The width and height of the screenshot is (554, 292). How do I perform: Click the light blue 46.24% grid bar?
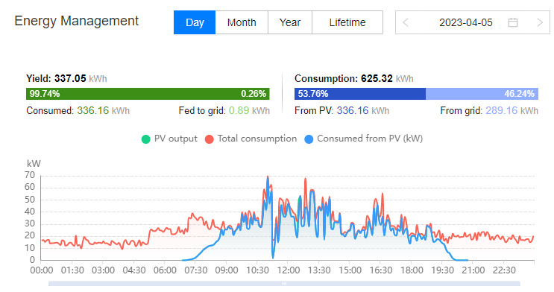tap(482, 94)
